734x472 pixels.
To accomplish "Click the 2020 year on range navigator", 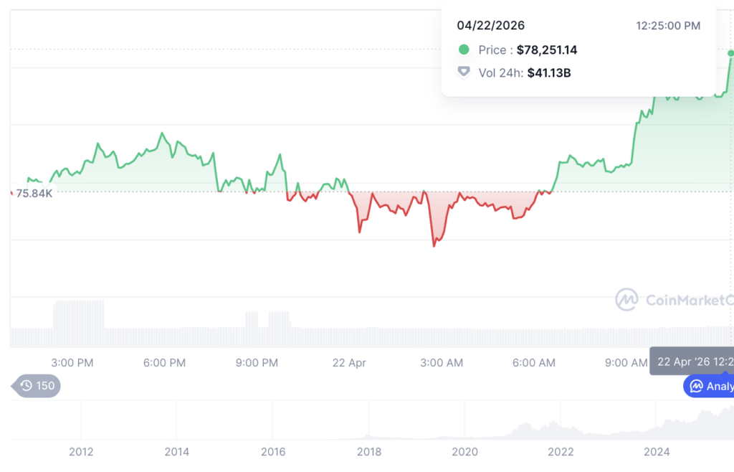I will pos(464,452).
